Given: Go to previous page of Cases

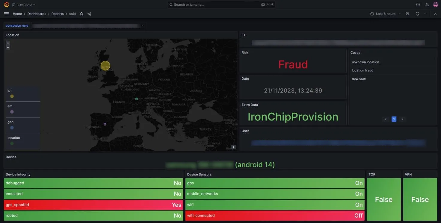Looking at the screenshot, I should (x=386, y=119).
